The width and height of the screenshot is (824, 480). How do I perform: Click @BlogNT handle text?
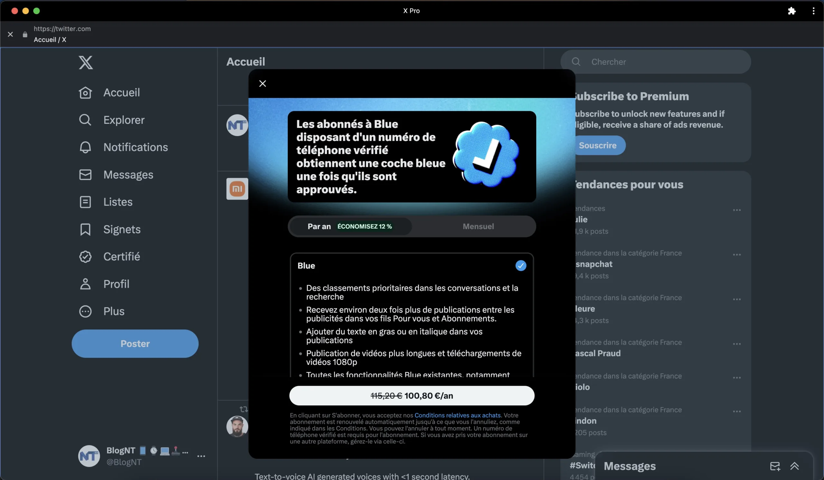point(124,462)
